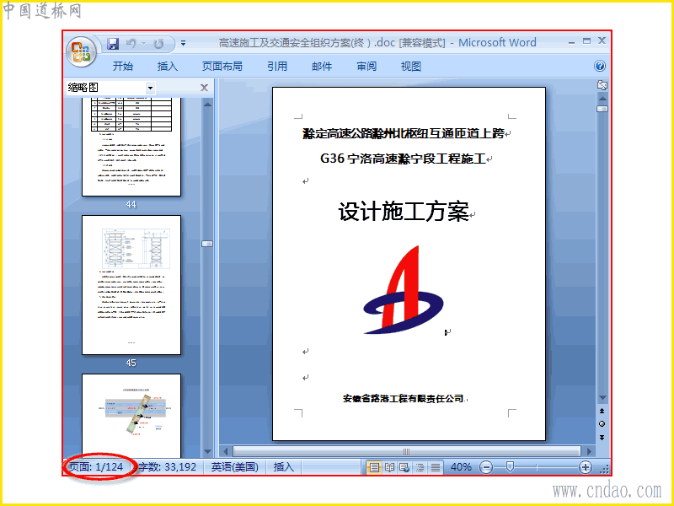Switch to Full Screen Reading view
Screen dimensions: 674x506
tap(390, 467)
